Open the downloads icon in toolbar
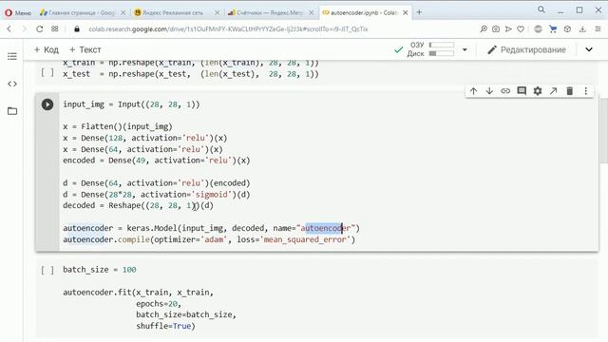608x342 pixels. (x=582, y=29)
